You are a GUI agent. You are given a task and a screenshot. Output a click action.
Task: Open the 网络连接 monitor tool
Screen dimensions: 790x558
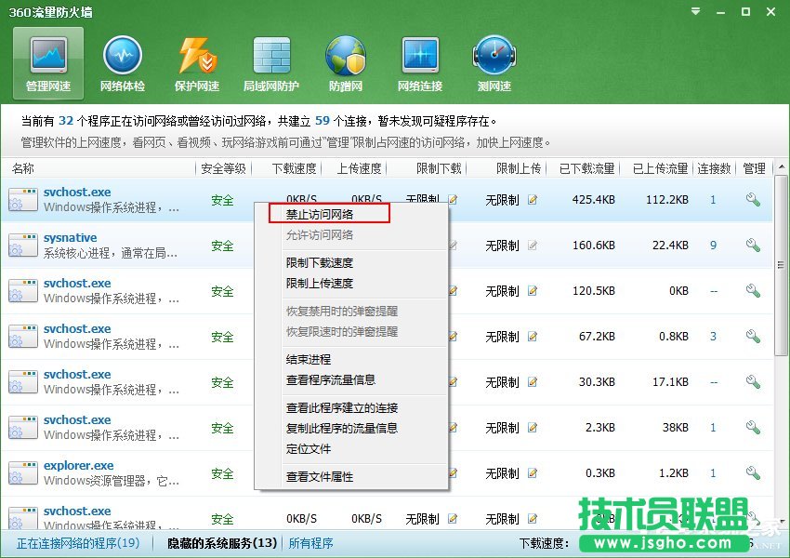(420, 63)
